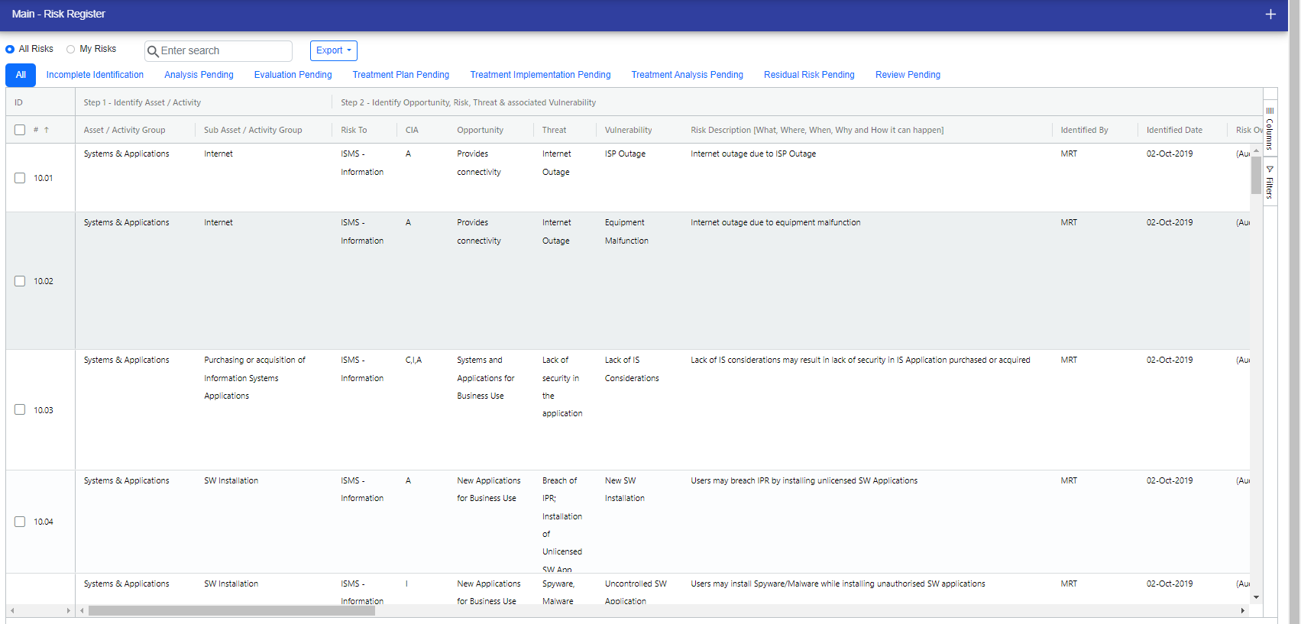Click the search magnifier icon
Image resolution: width=1301 pixels, height=624 pixels.
(153, 51)
